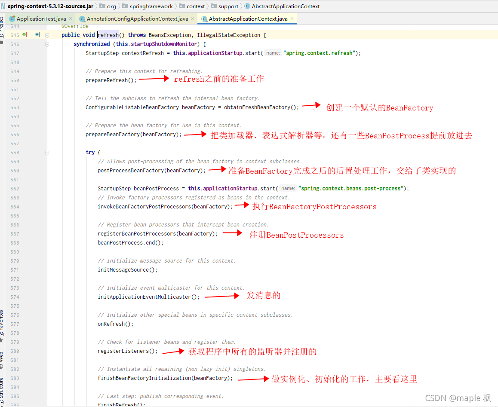
Task: Switch to the ApplicationTest.java tab
Action: pos(41,18)
